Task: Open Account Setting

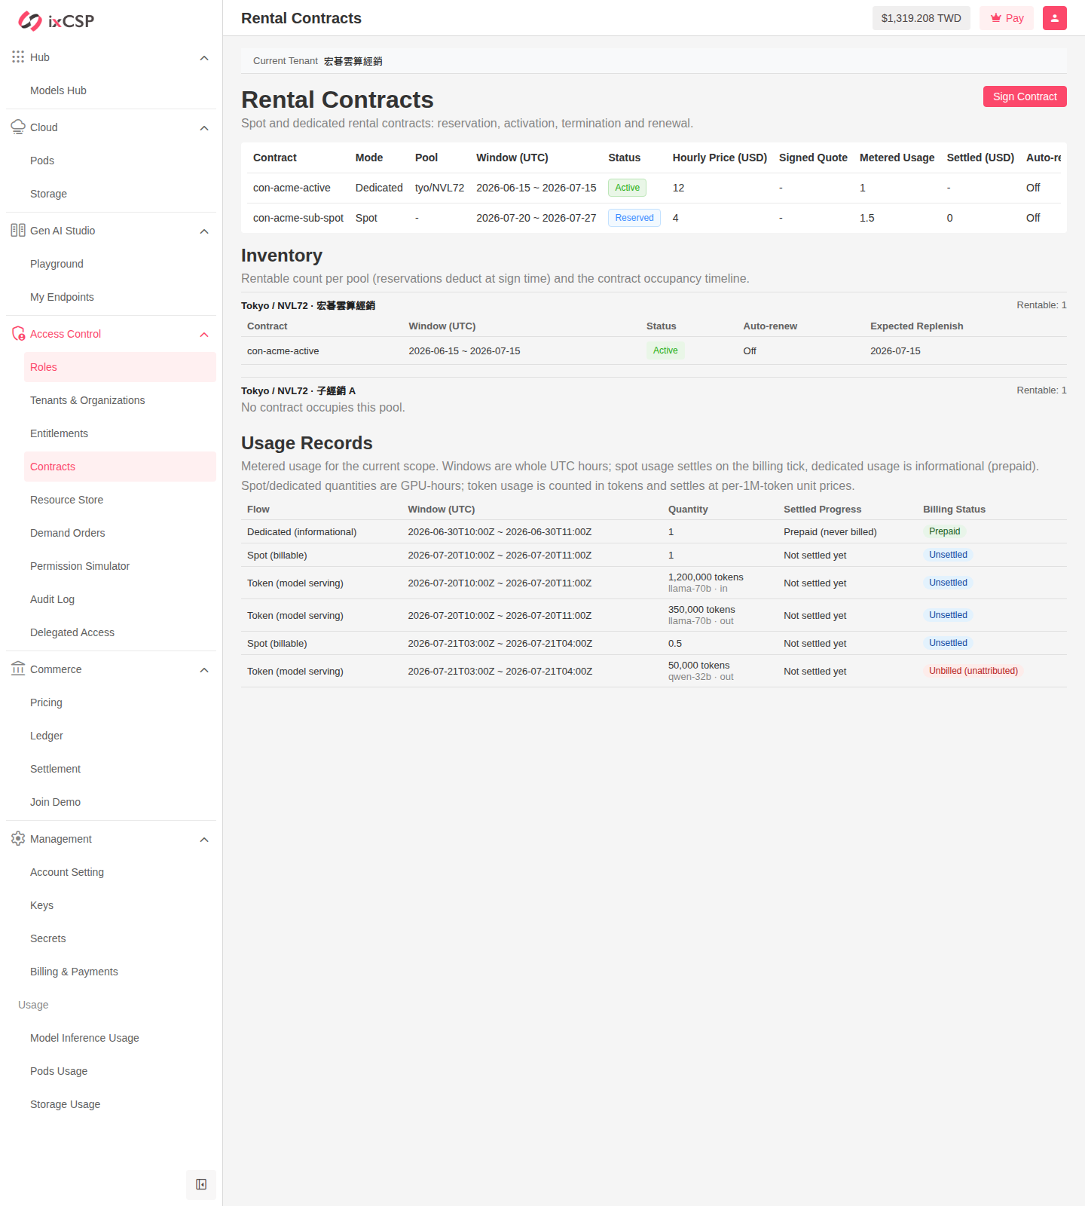Action: pyautogui.click(x=120, y=872)
